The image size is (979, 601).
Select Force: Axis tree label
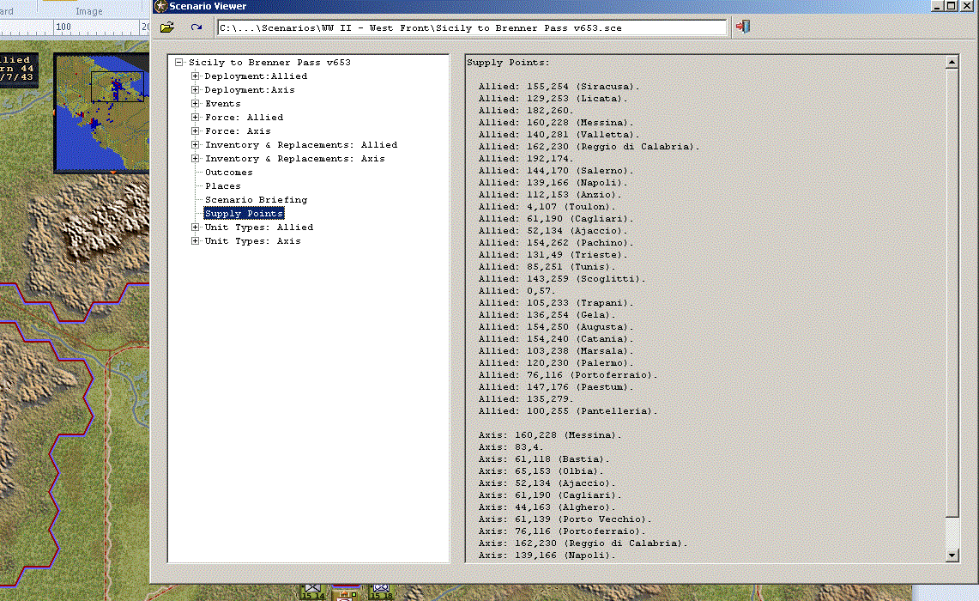[238, 131]
